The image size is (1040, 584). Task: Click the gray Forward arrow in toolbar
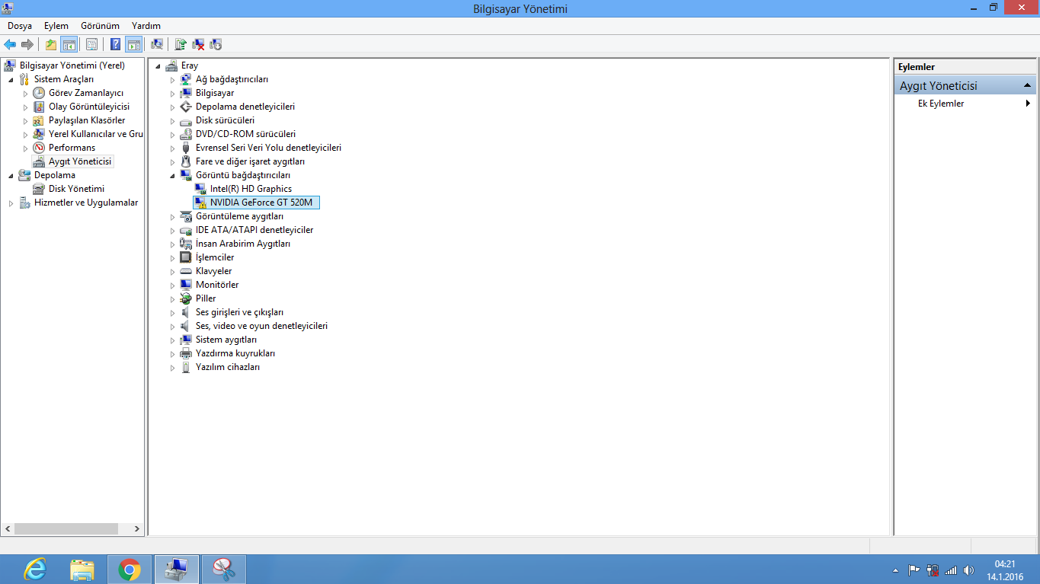27,44
